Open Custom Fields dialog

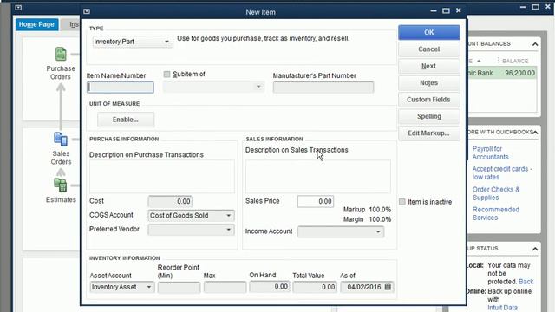[x=429, y=100]
